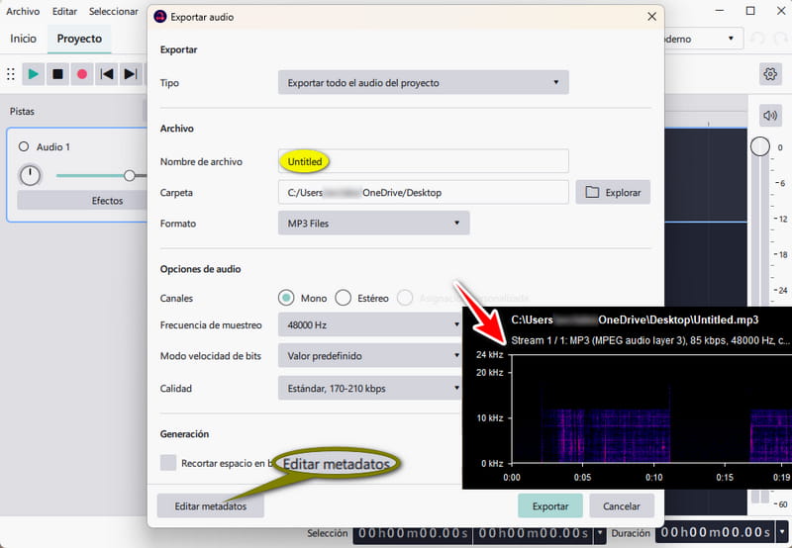
Task: Open the Modo velocidad de bits dropdown
Action: [369, 356]
